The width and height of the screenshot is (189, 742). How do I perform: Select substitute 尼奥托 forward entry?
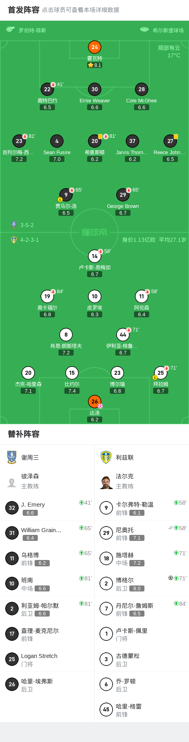(x=142, y=533)
